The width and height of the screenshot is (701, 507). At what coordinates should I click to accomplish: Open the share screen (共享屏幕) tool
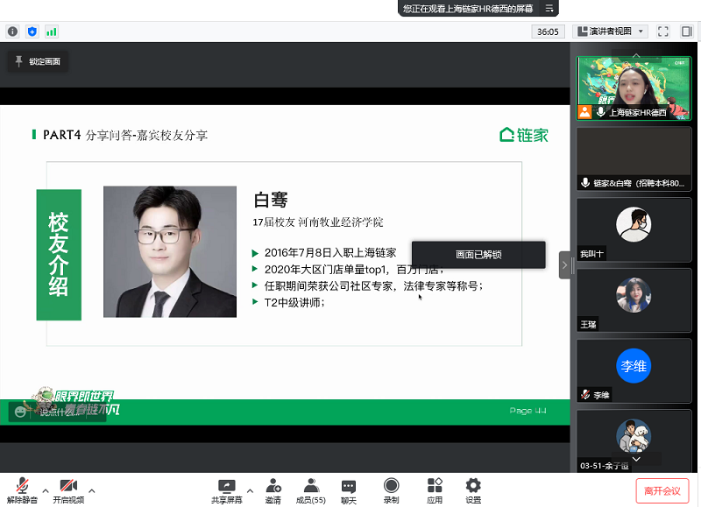coord(226,487)
